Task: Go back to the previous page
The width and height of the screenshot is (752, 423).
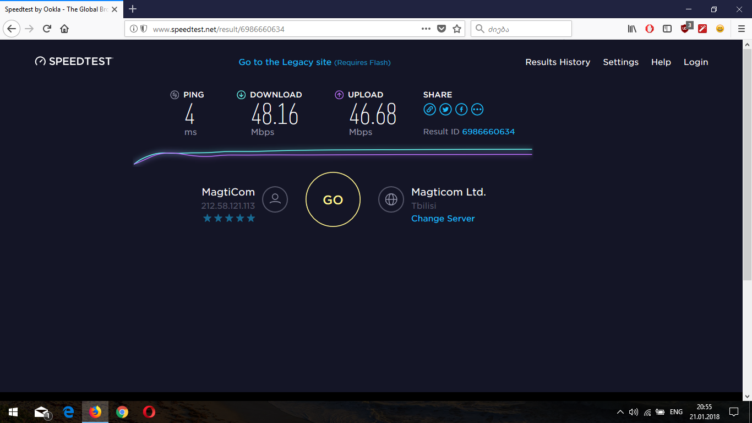Action: coord(12,29)
